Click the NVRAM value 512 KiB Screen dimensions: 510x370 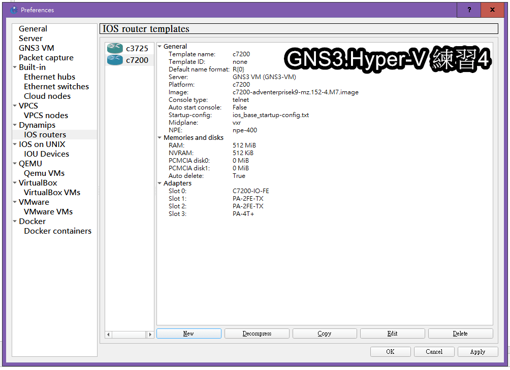(x=243, y=153)
